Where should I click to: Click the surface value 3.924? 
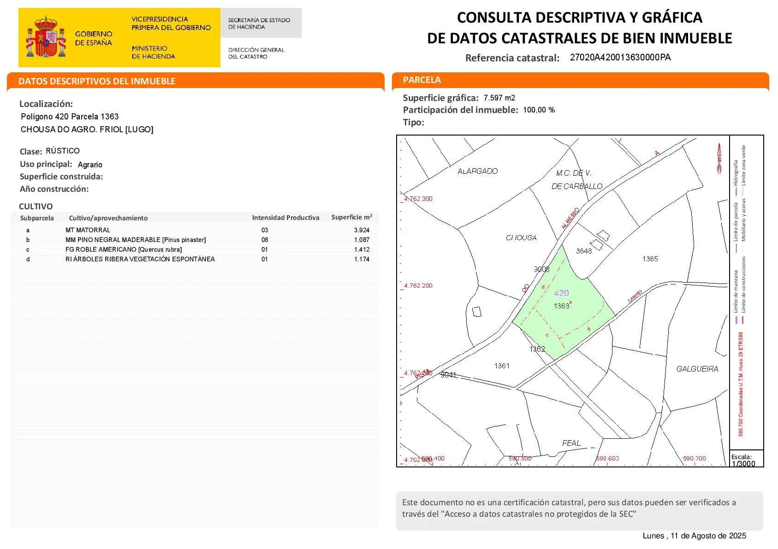(x=362, y=230)
